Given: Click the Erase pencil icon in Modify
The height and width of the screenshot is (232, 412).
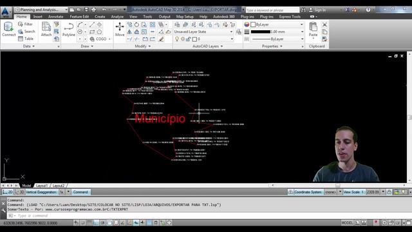Looking at the screenshot, I should click(x=162, y=39).
